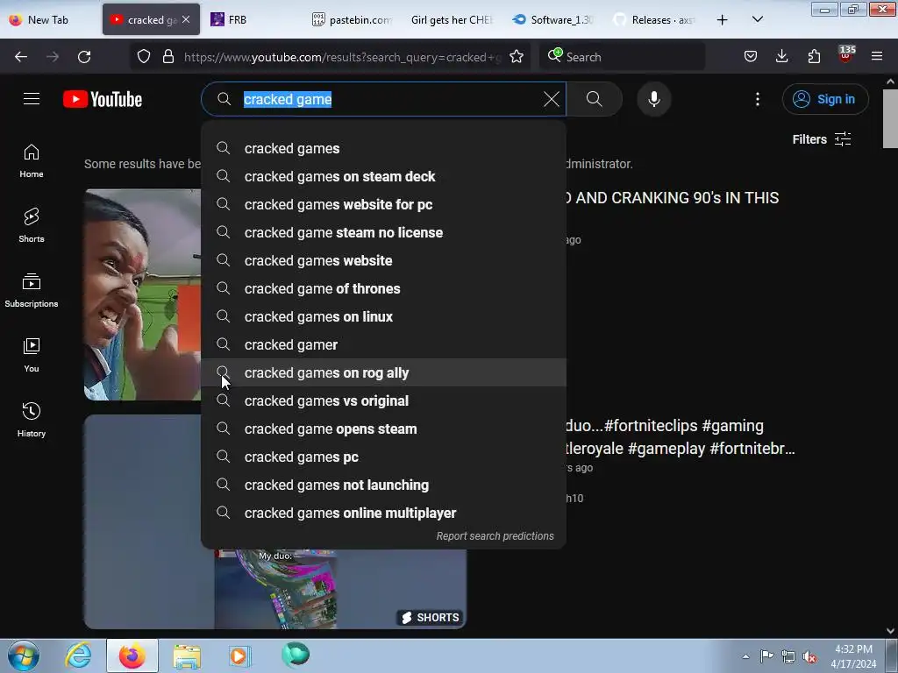898x673 pixels.
Task: Start voice search with the microphone icon
Action: (x=653, y=99)
